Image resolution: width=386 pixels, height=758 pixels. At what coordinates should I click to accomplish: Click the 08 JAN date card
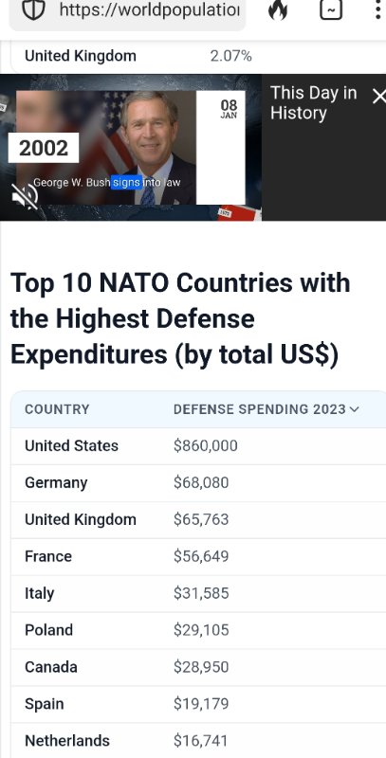(229, 109)
